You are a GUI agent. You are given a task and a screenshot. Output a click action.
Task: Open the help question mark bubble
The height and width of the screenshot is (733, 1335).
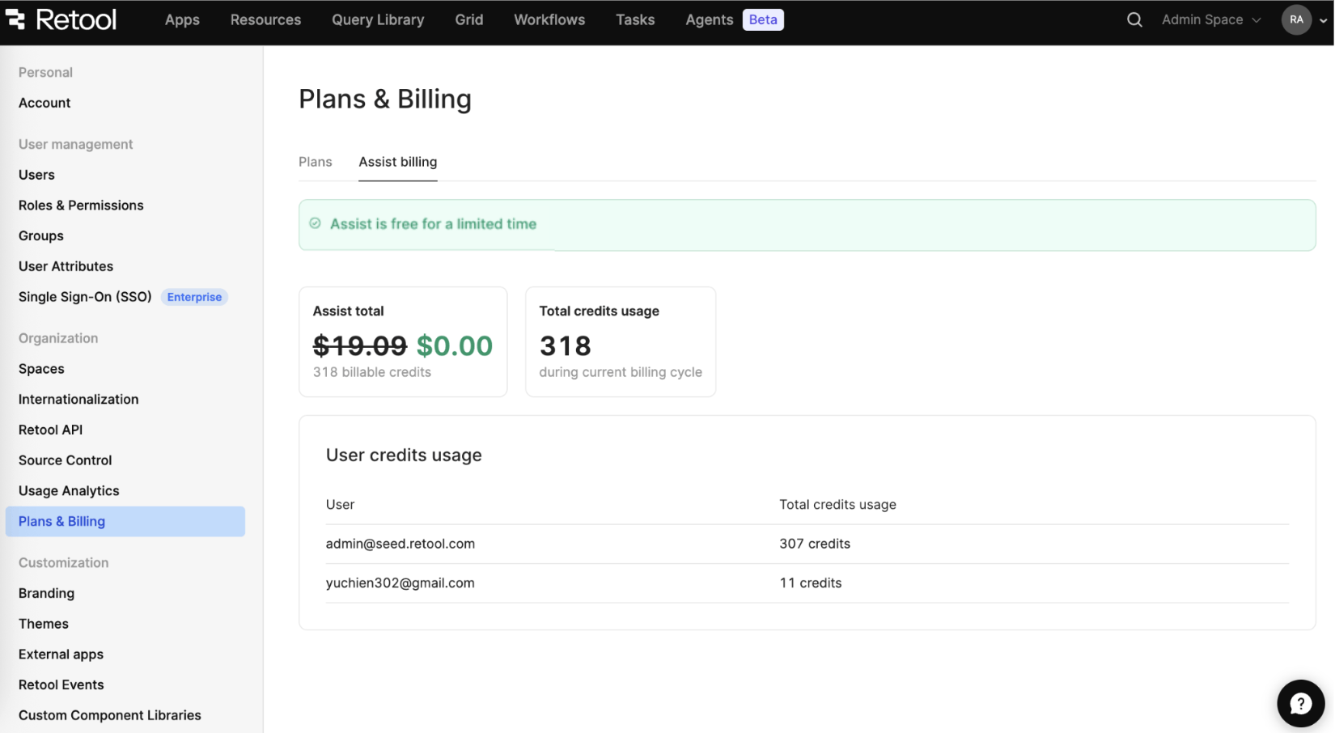tap(1300, 703)
